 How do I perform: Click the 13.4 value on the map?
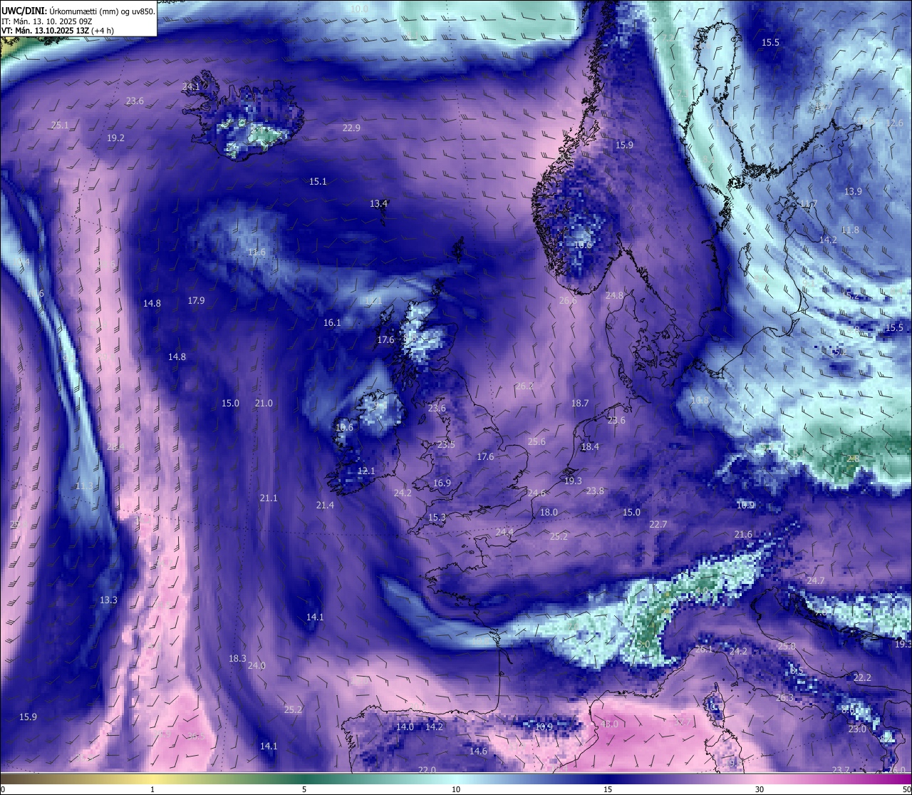click(378, 204)
